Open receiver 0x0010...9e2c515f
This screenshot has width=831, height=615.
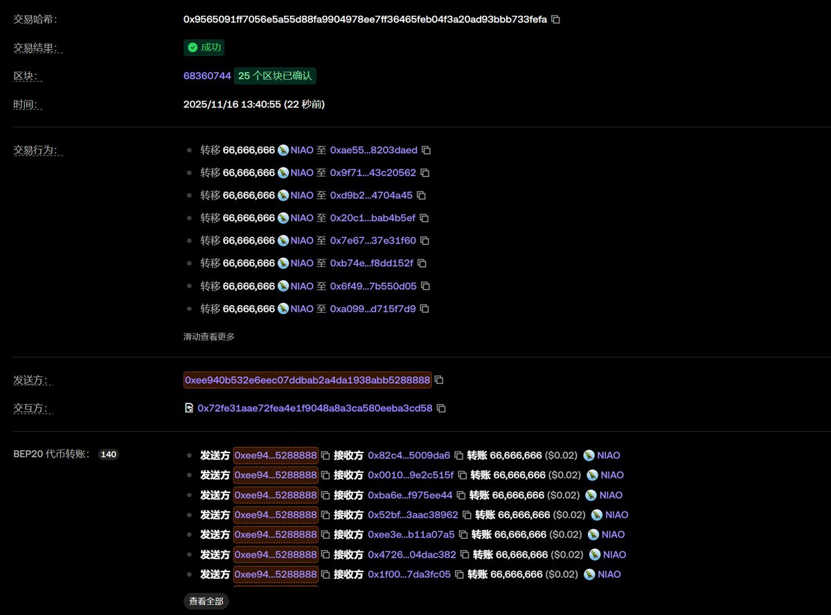tap(411, 475)
